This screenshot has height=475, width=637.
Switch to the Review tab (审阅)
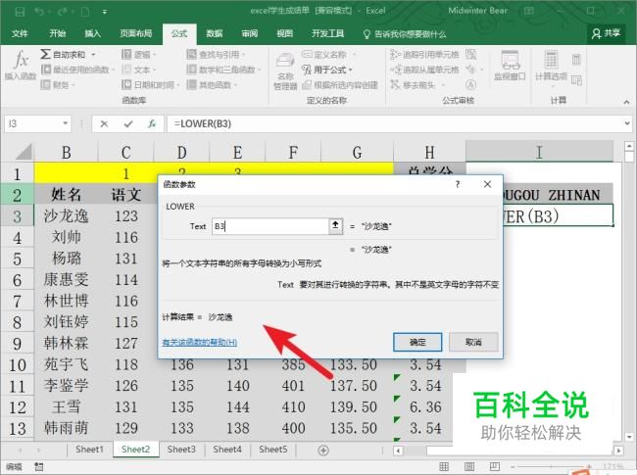(250, 33)
